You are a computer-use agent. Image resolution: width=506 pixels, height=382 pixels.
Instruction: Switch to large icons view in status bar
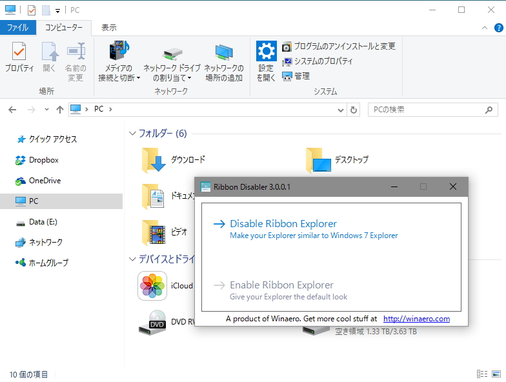[496, 374]
